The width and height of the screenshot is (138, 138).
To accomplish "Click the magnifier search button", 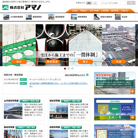I will coord(131,3).
